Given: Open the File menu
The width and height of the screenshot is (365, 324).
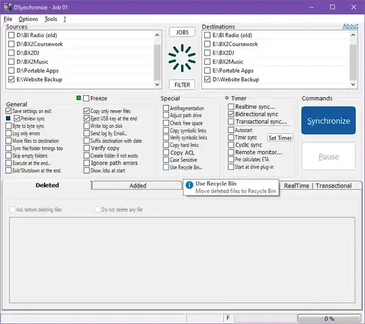Looking at the screenshot, I should [x=8, y=19].
